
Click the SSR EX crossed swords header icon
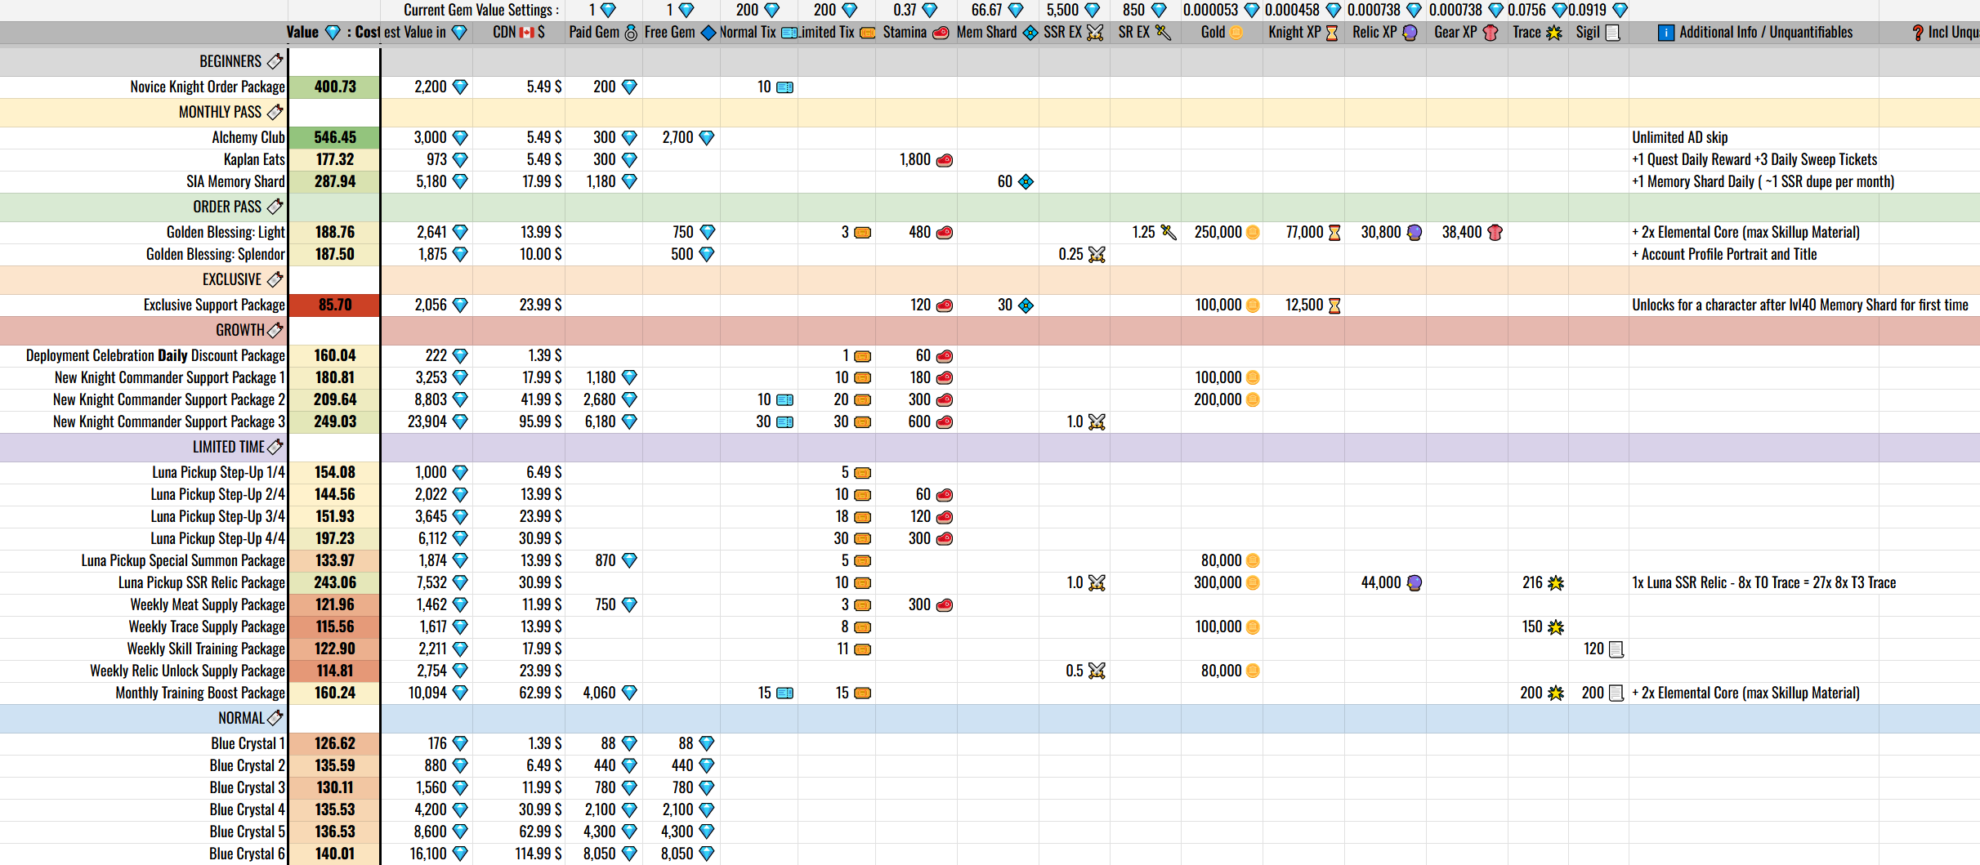1095,33
